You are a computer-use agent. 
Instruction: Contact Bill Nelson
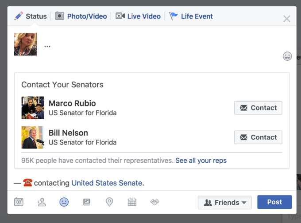pos(258,137)
